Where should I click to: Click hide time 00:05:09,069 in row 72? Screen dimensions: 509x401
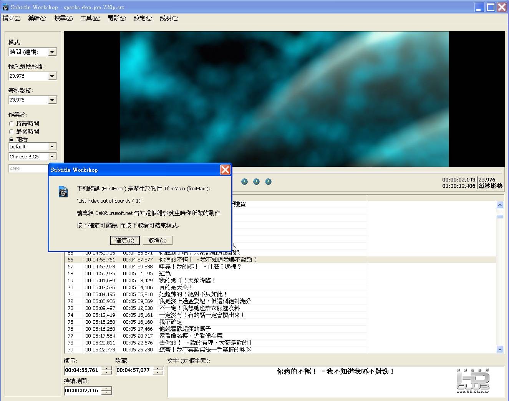point(138,301)
